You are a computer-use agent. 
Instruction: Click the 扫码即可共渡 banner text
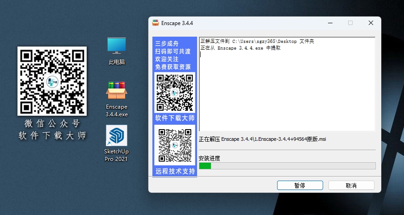point(173,51)
